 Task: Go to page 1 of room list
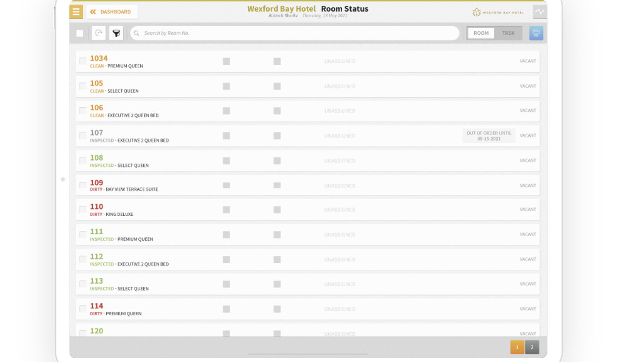(517, 347)
